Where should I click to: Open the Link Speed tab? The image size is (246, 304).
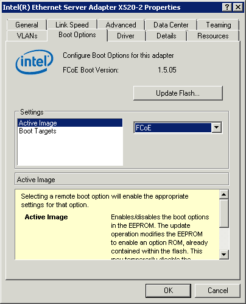point(72,25)
